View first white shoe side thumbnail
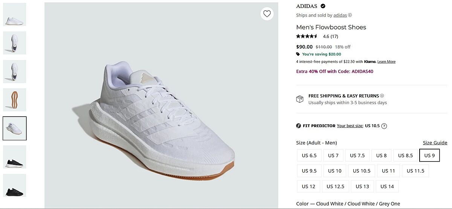The width and height of the screenshot is (452, 209). click(15, 14)
